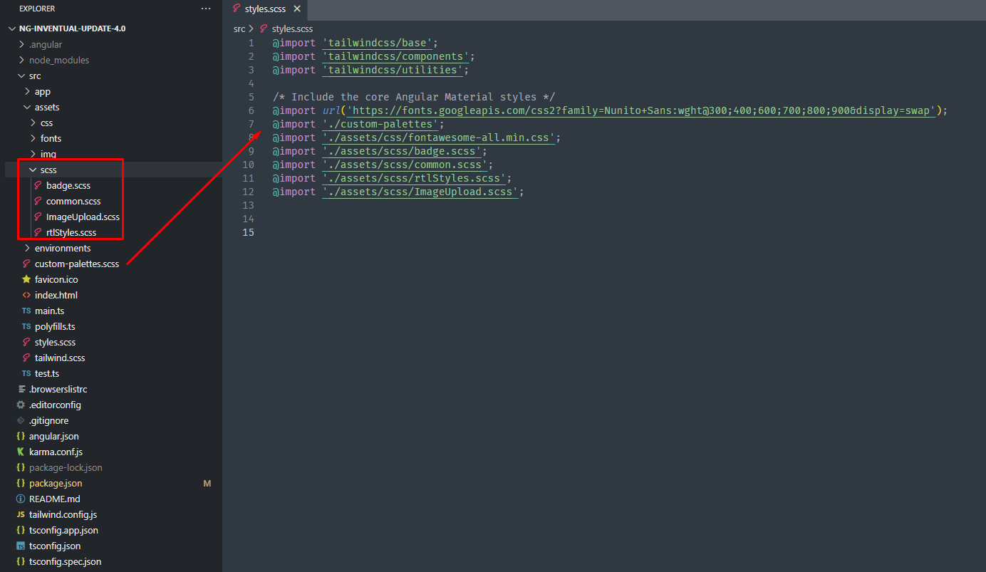Viewport: 986px width, 572px height.
Task: Expand the fonts folder
Action: [33, 138]
